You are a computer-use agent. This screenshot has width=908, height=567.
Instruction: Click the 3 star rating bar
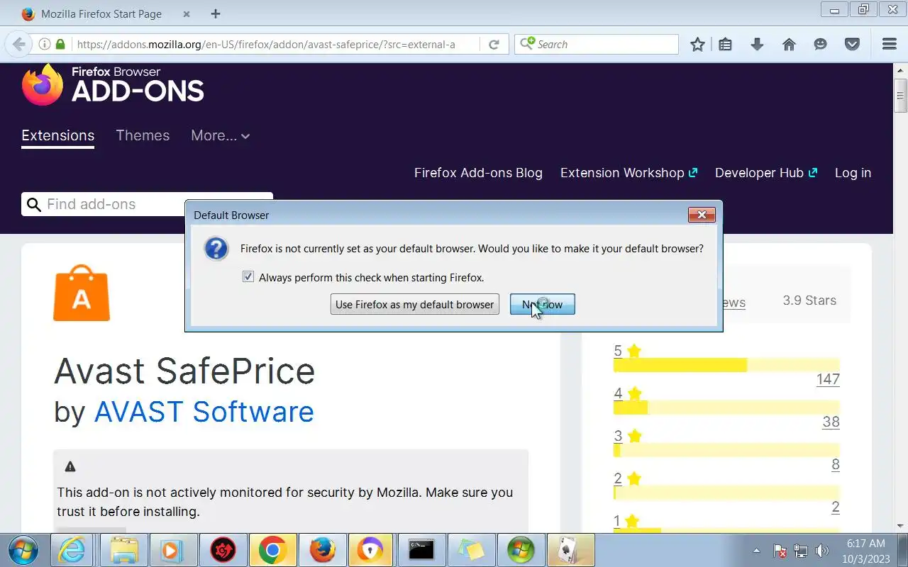(x=726, y=450)
